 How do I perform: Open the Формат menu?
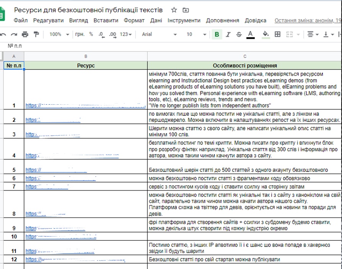point(134,21)
